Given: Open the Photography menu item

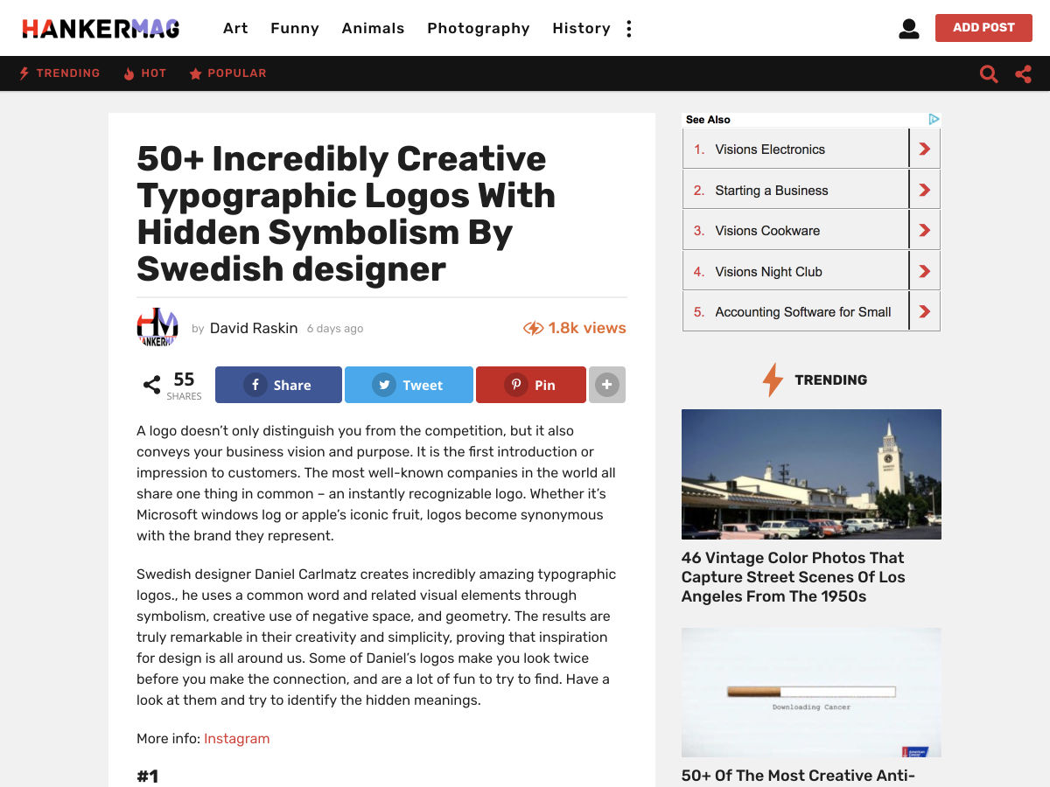Looking at the screenshot, I should [x=479, y=28].
